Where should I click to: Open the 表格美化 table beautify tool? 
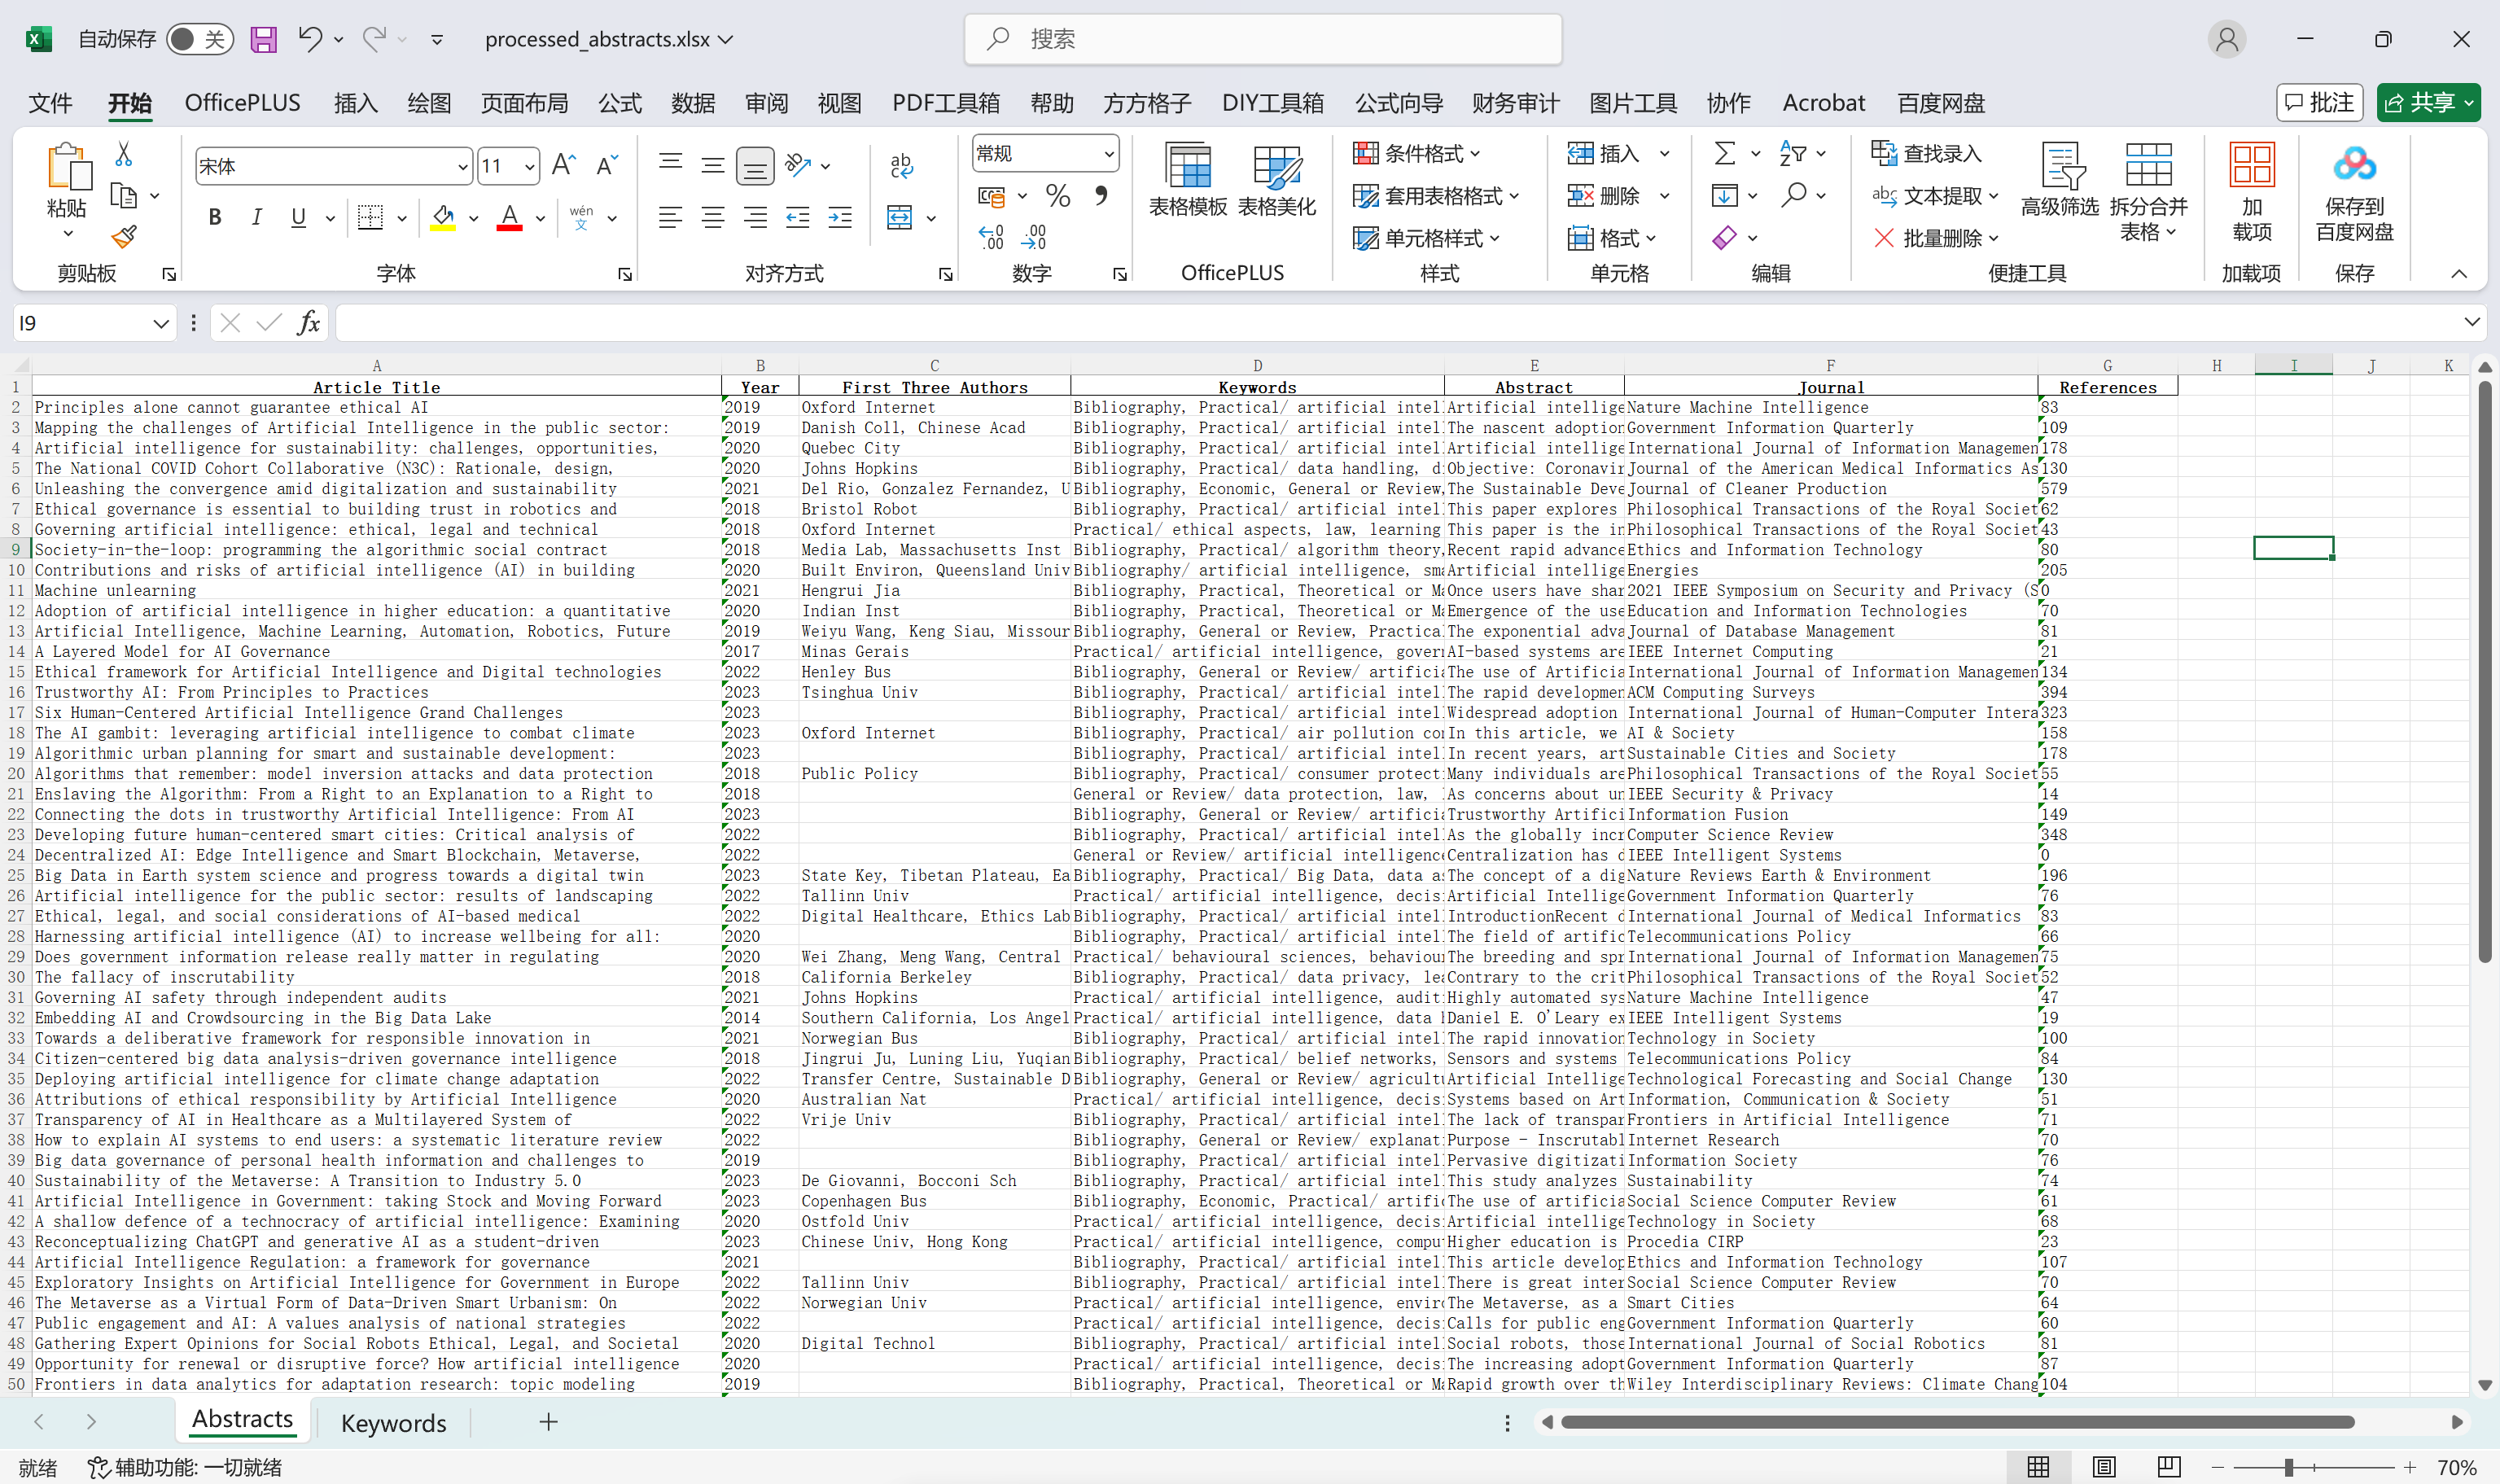click(x=1276, y=180)
